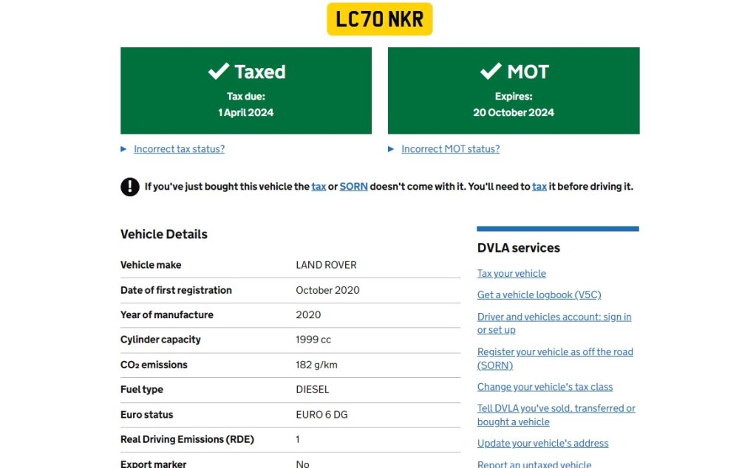
Task: Expand the Incorrect MOT status disclosure triangle
Action: (391, 149)
